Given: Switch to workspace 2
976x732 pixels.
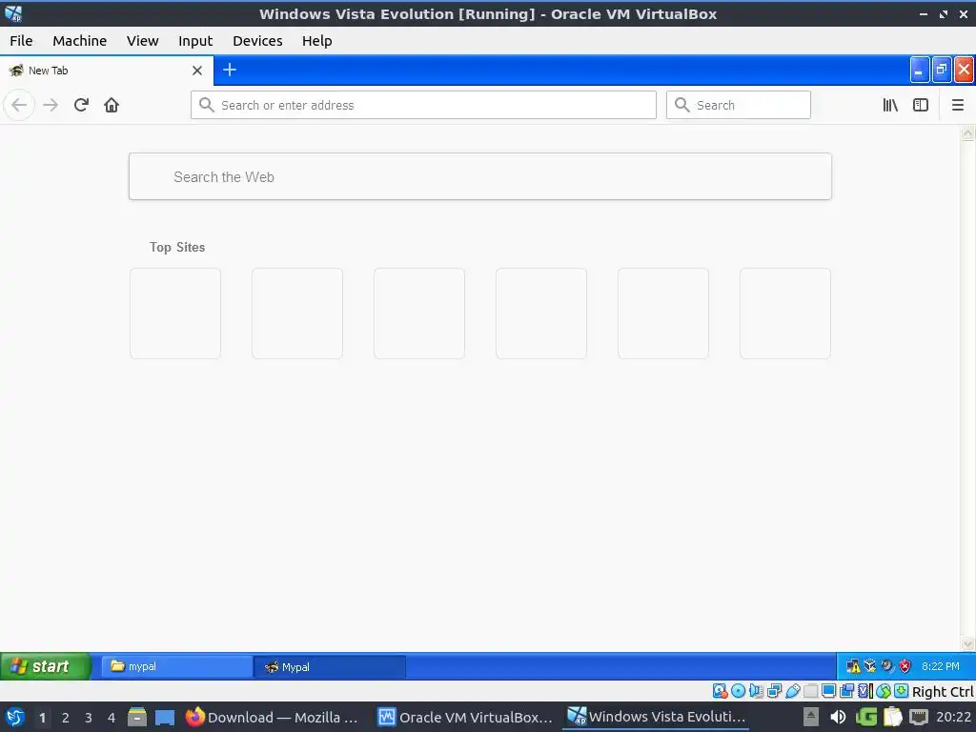Looking at the screenshot, I should [x=66, y=718].
